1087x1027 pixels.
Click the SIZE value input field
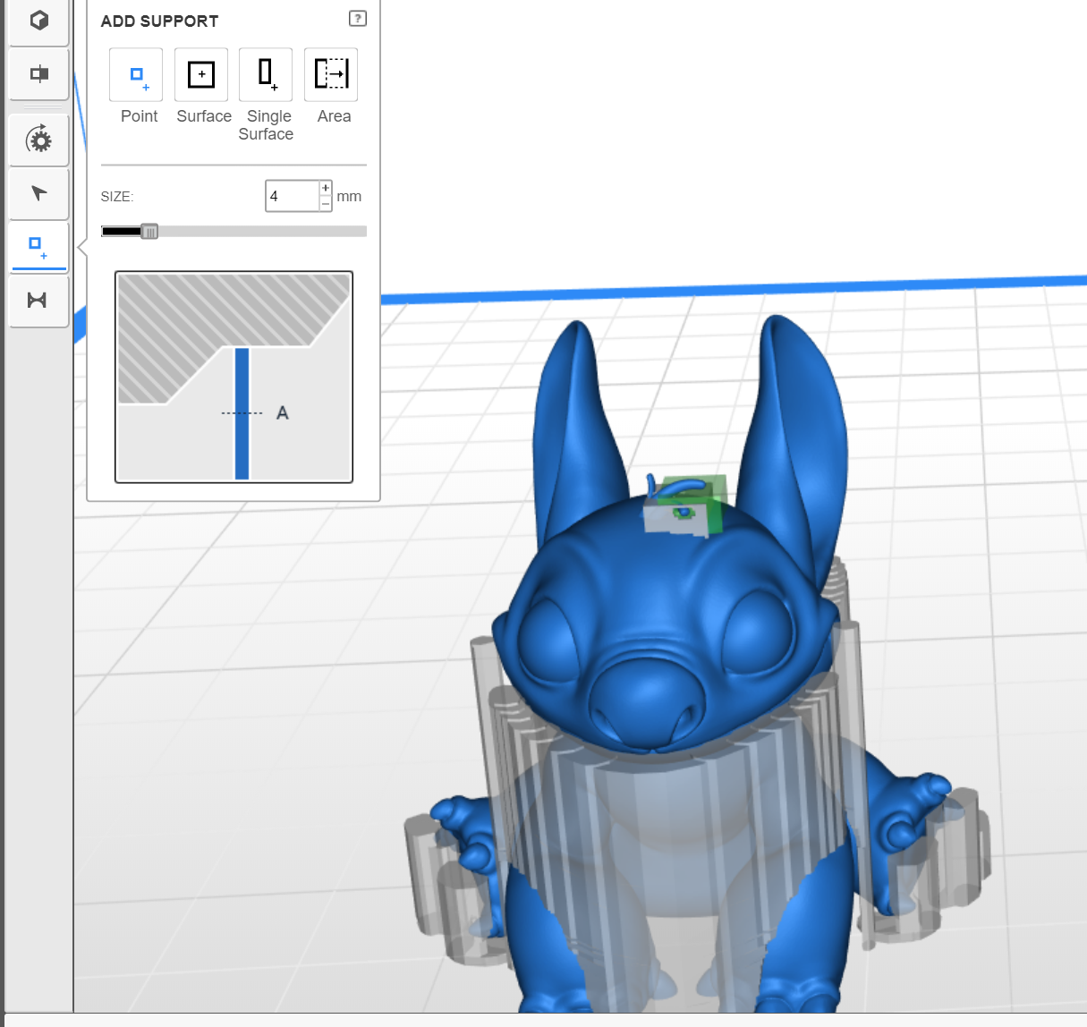293,196
